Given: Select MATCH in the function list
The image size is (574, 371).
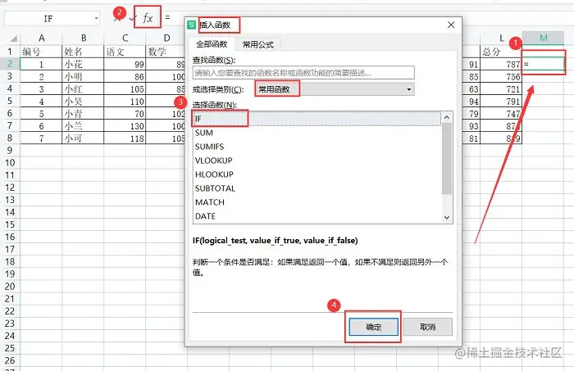Looking at the screenshot, I should pyautogui.click(x=317, y=202).
